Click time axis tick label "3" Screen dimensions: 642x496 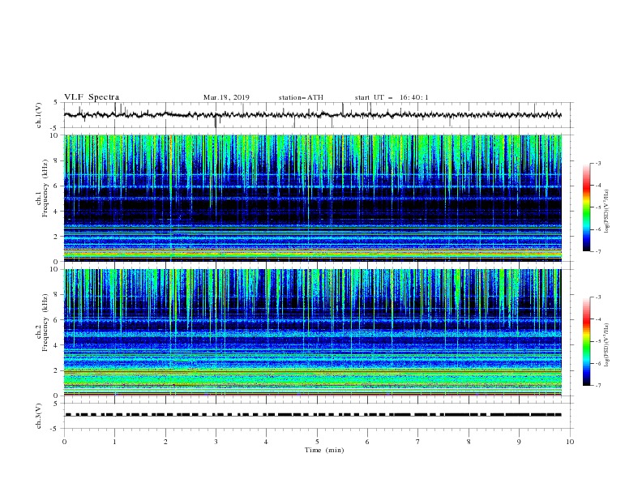(216, 442)
